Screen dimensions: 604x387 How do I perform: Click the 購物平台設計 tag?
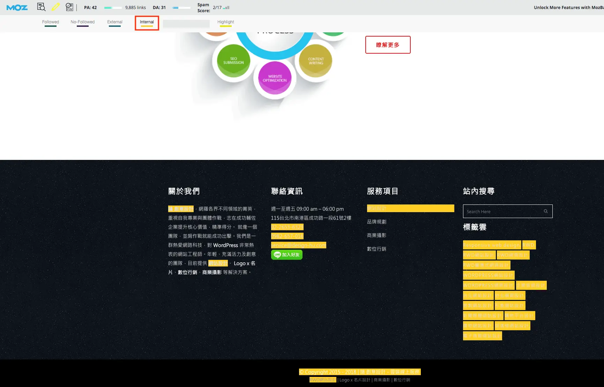pyautogui.click(x=520, y=316)
